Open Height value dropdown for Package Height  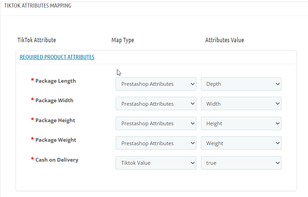tap(241, 123)
